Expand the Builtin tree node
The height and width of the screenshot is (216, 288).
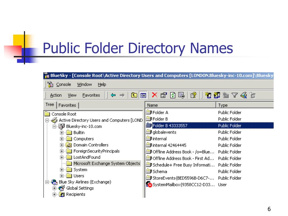pos(62,133)
